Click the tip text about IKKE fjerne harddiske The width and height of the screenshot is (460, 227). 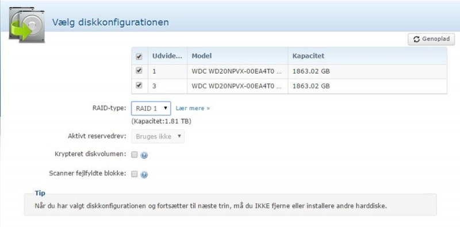pyautogui.click(x=210, y=206)
